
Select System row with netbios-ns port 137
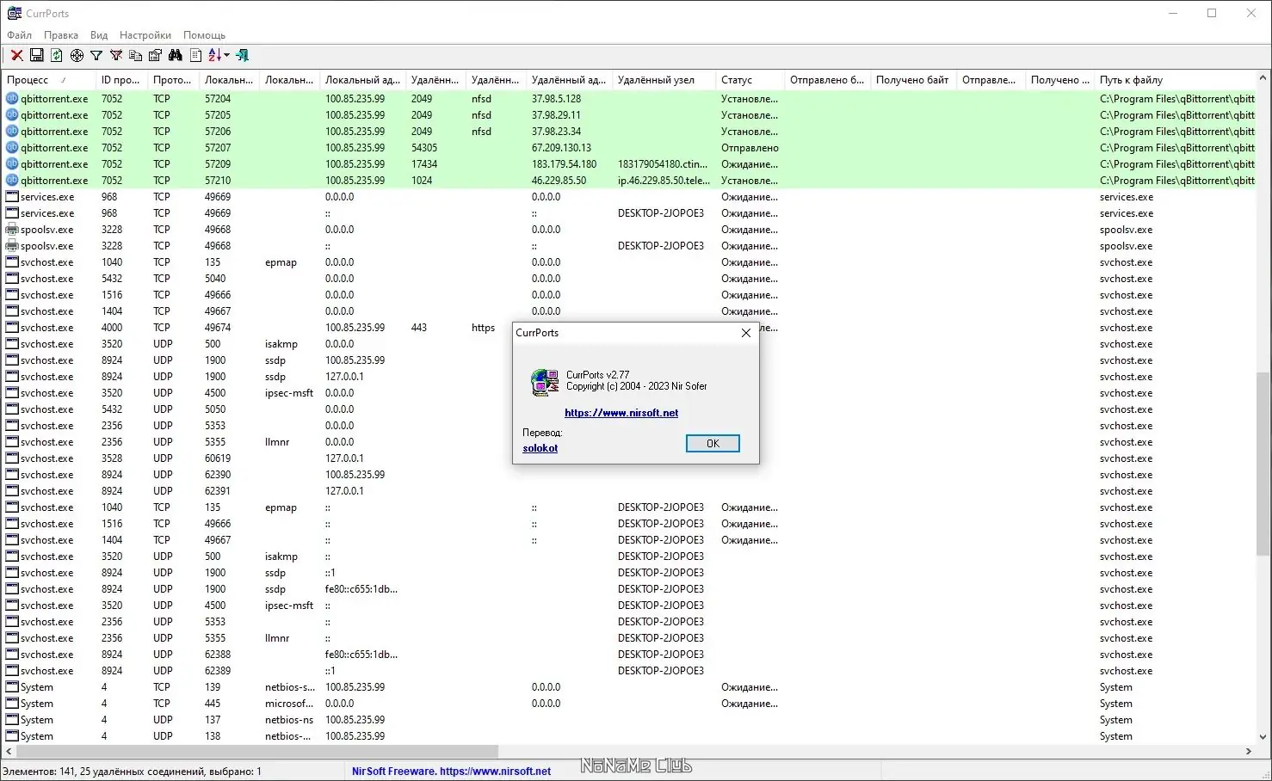click(x=628, y=720)
